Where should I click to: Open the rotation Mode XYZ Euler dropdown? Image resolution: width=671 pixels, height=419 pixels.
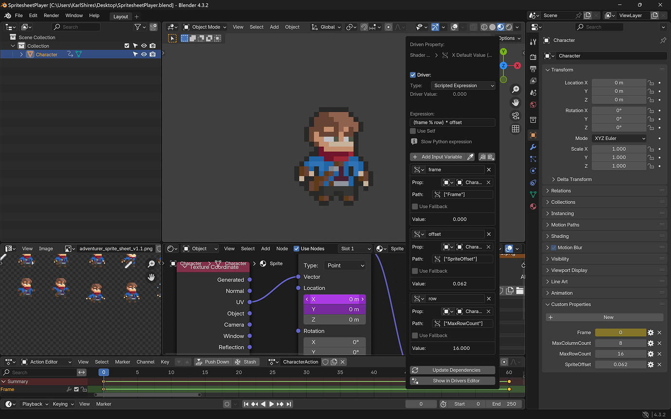pyautogui.click(x=619, y=139)
